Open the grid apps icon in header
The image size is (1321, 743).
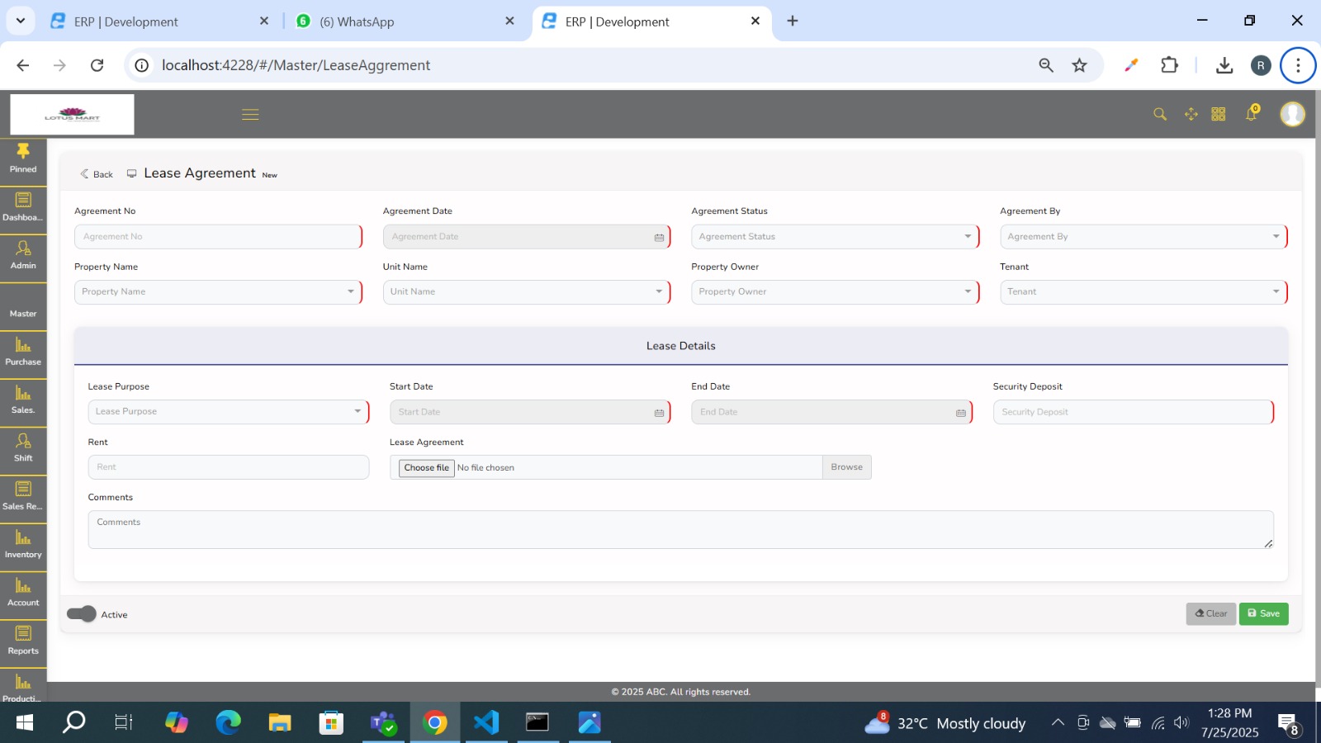coord(1219,115)
